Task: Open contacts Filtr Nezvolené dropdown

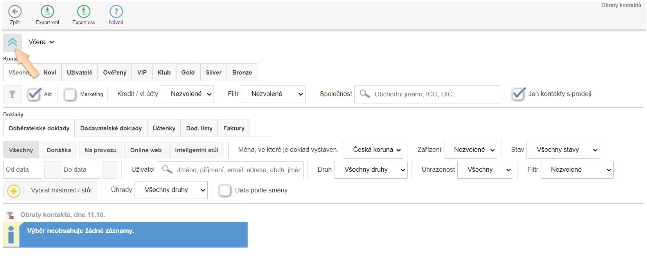Action: (x=273, y=94)
